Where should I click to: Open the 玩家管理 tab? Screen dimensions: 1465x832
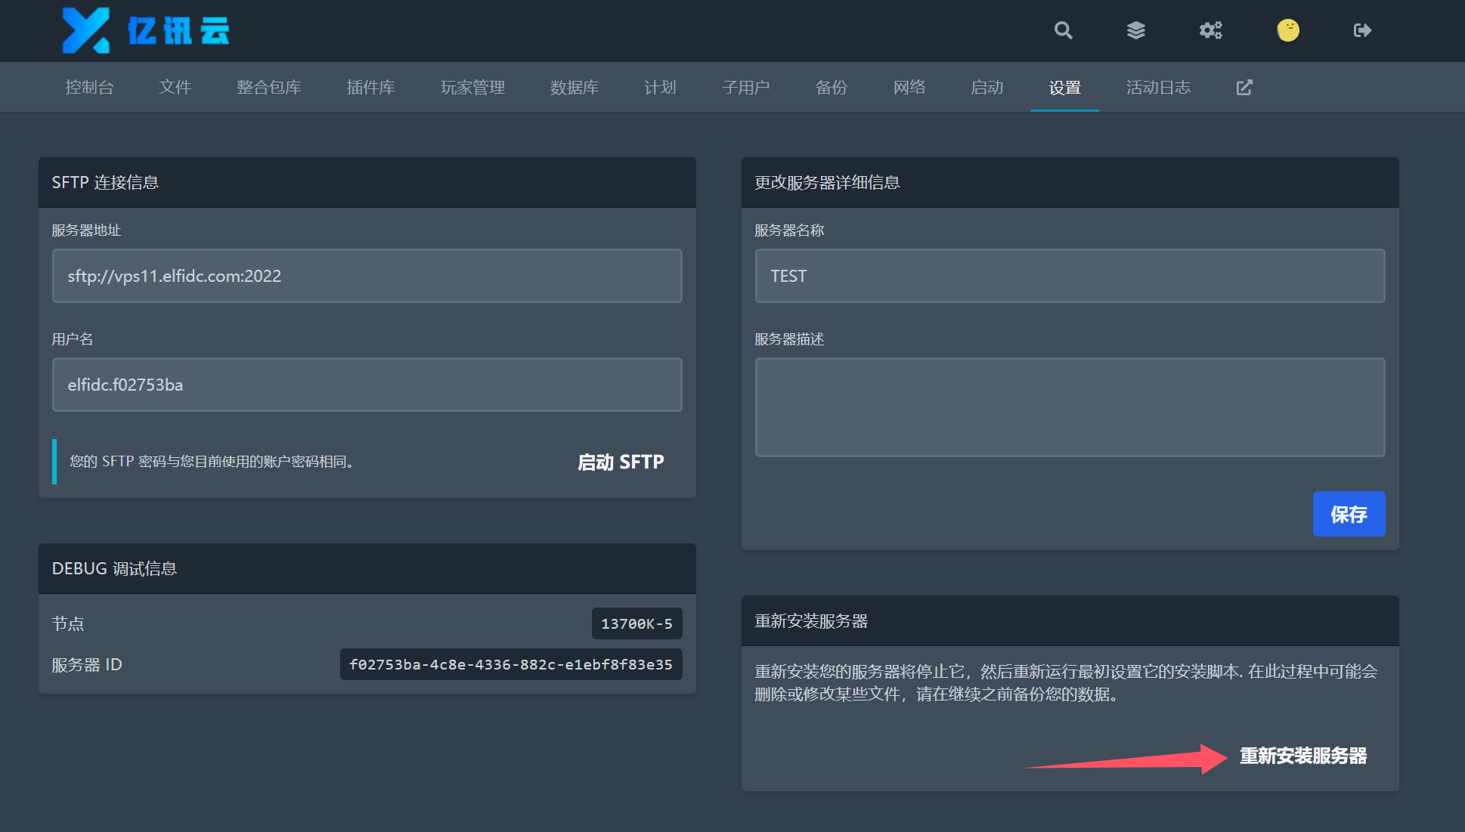472,88
